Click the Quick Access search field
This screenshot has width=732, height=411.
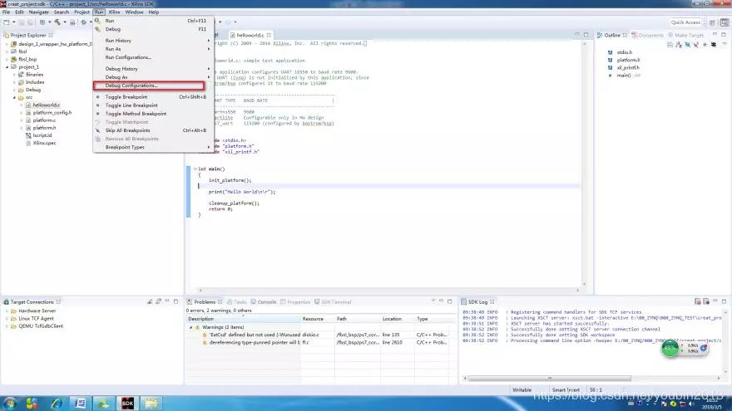tap(686, 22)
